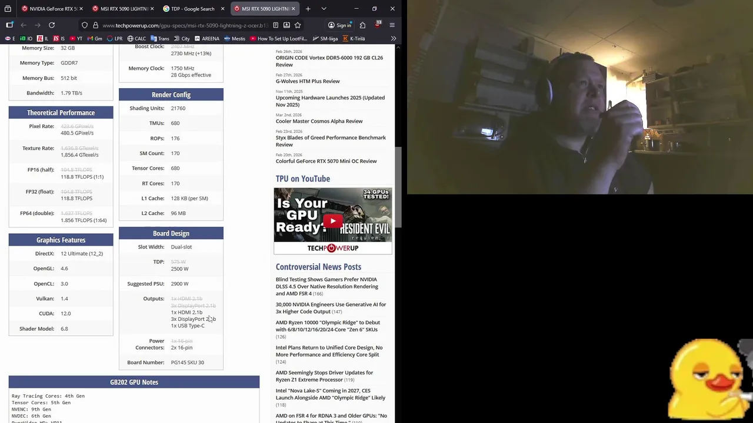Image resolution: width=753 pixels, height=423 pixels.
Task: Open the E bookmark
Action: pos(10,39)
